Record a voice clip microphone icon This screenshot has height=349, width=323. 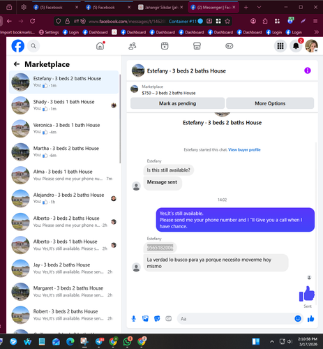134,318
